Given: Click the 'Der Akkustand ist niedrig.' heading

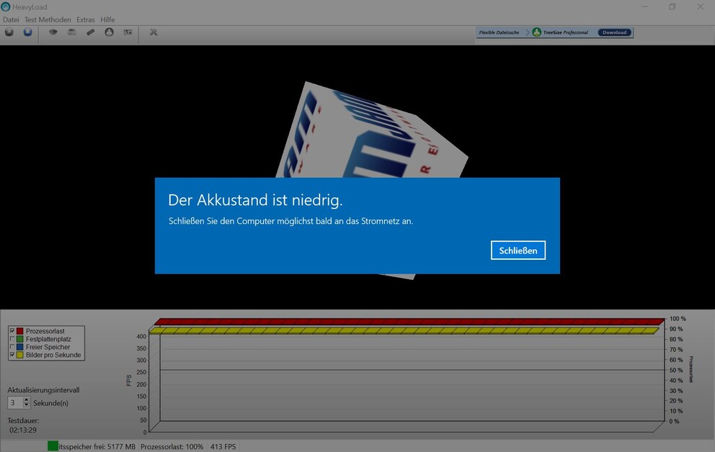Looking at the screenshot, I should coord(255,200).
